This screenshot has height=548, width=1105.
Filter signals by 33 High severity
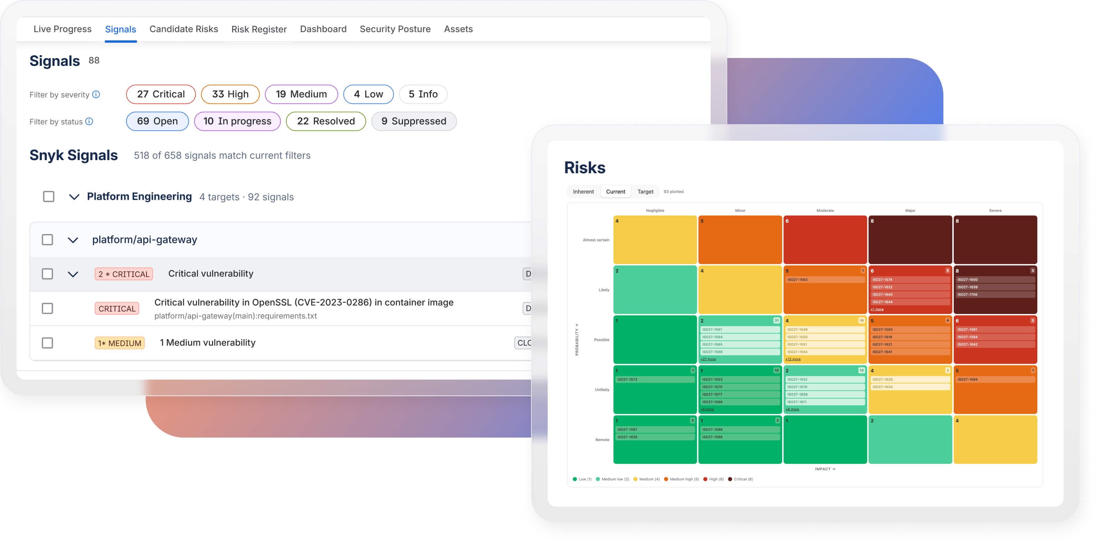pos(230,94)
